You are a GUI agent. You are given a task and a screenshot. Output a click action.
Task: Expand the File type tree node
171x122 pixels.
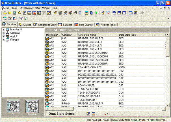[3, 40]
